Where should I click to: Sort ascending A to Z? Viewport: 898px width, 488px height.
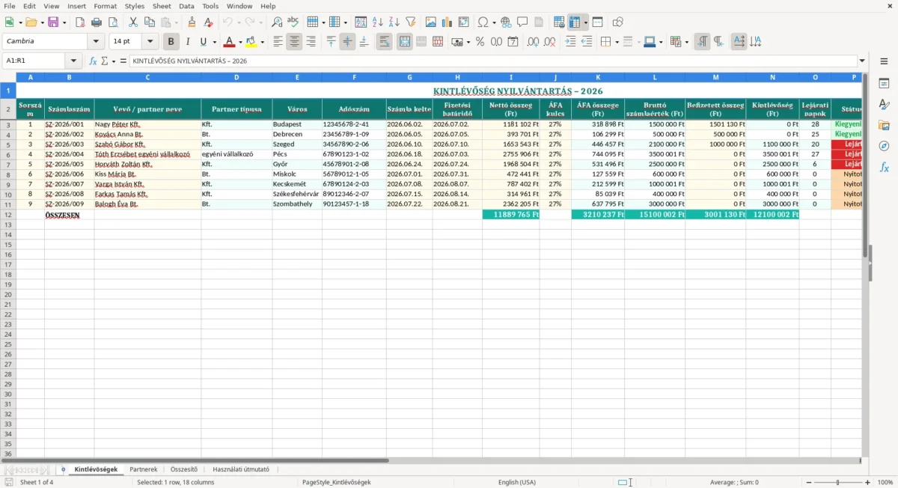click(x=378, y=22)
